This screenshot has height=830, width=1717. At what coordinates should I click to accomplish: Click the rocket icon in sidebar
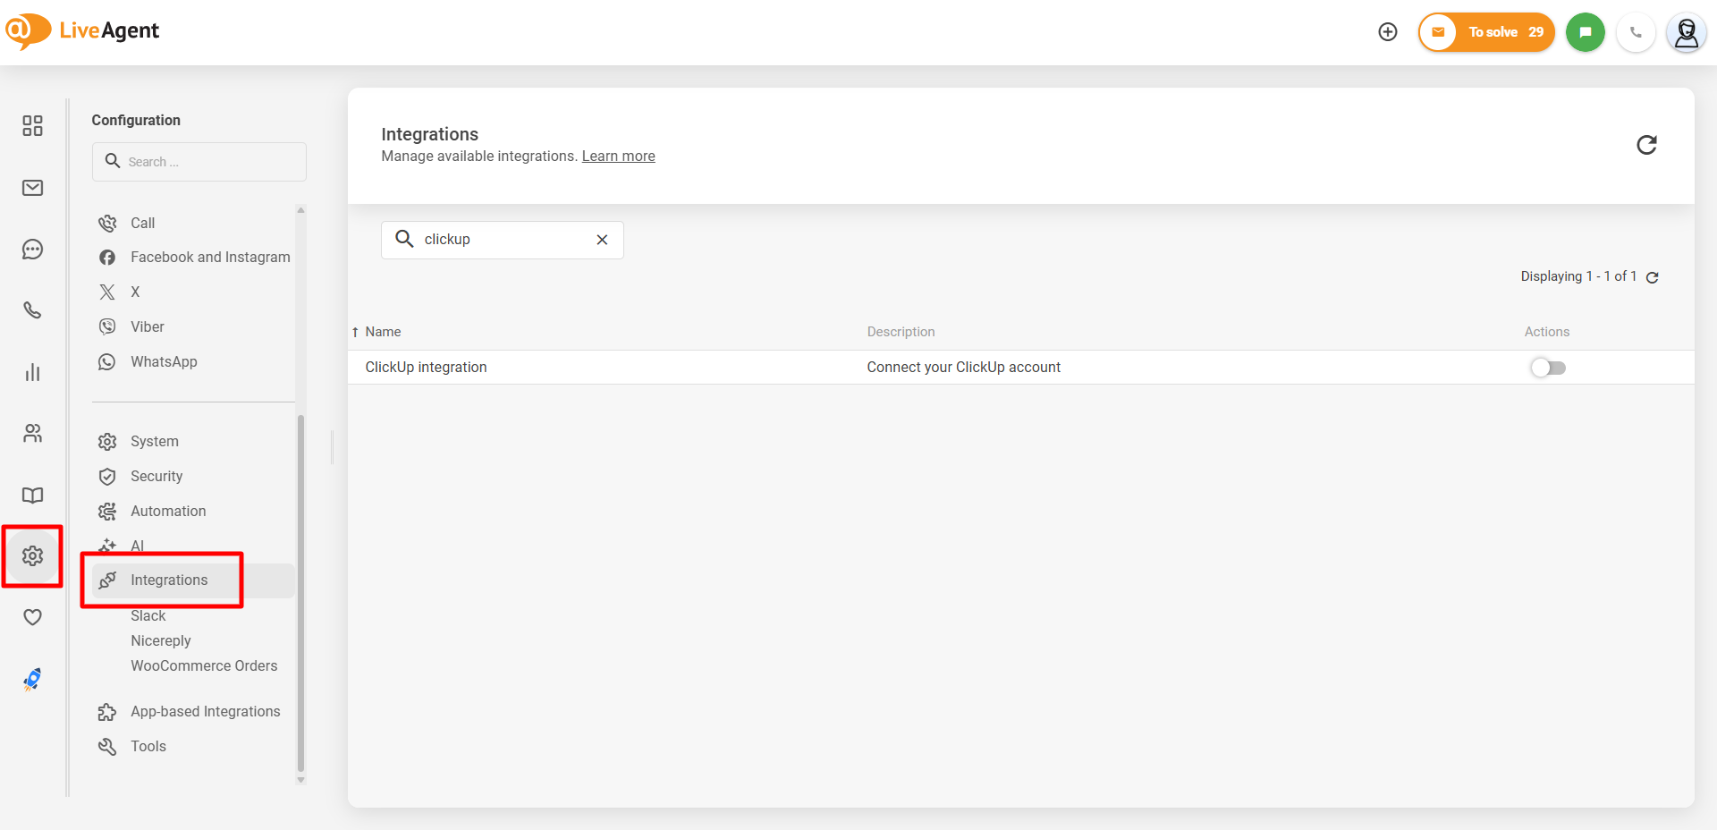(32, 680)
